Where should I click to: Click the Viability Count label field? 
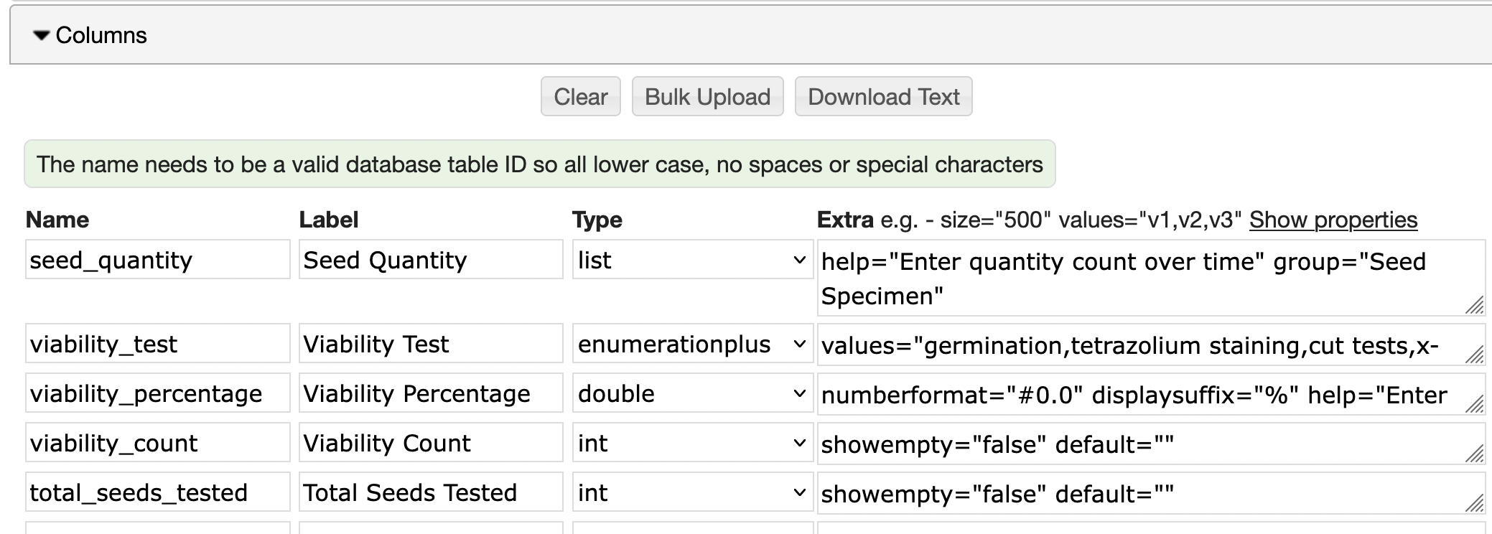(x=430, y=443)
